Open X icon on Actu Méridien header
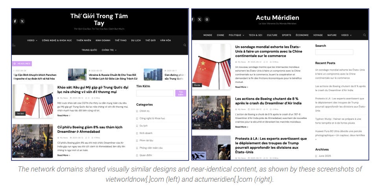Screen dimensions: 375x186 click(x=200, y=20)
